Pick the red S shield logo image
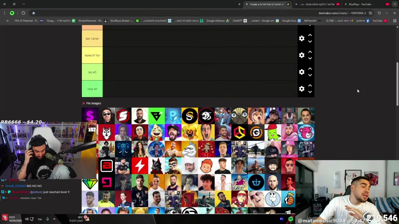The height and width of the screenshot is (224, 399). tap(123, 116)
